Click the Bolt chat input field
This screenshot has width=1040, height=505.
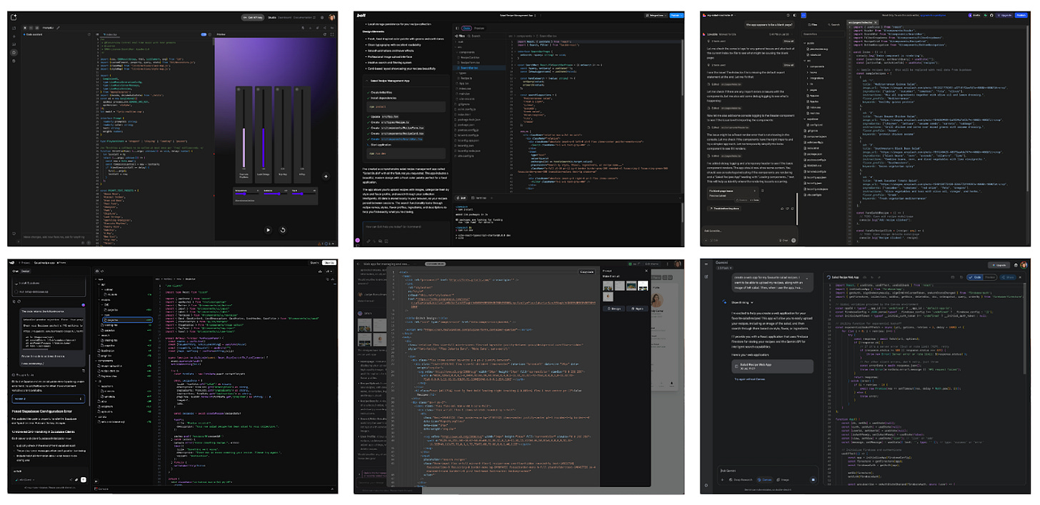(406, 232)
